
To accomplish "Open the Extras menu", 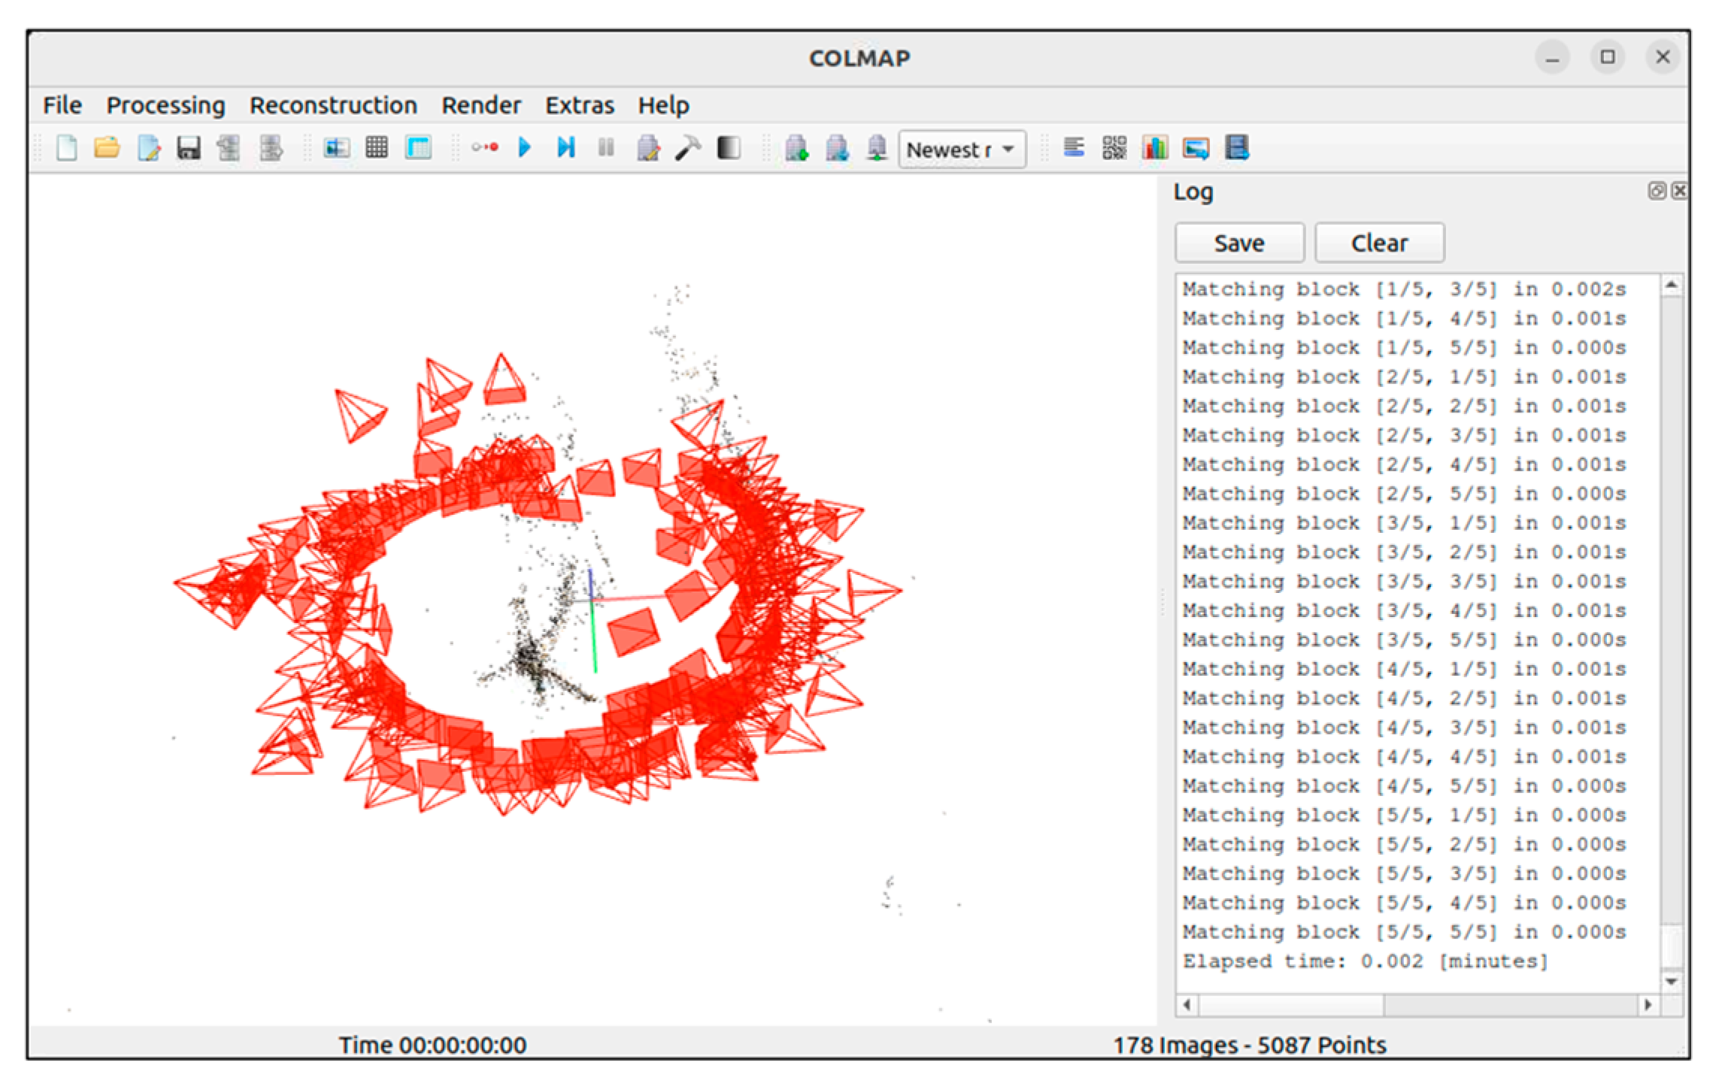I will [579, 105].
